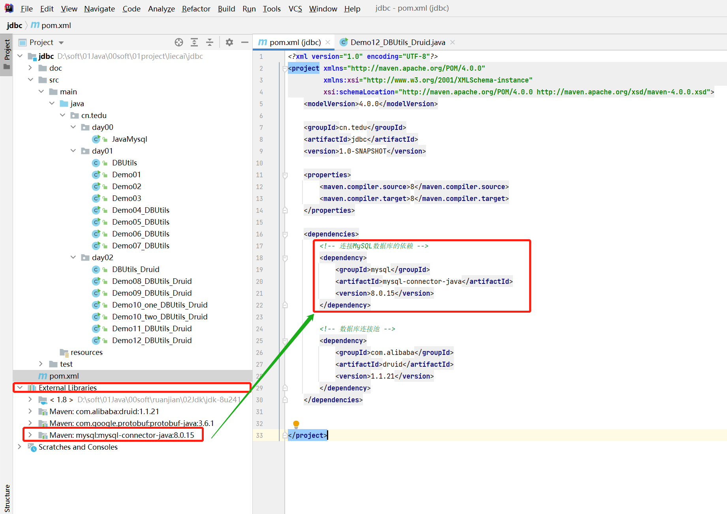
Task: Click jdbc in the navigation breadcrumb
Action: click(x=15, y=25)
